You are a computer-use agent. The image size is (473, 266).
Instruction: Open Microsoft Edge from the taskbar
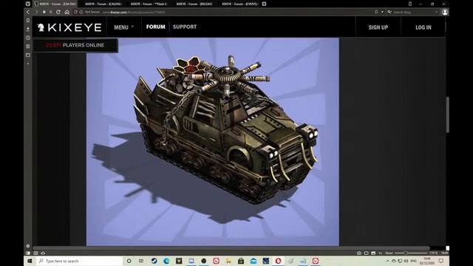166,261
